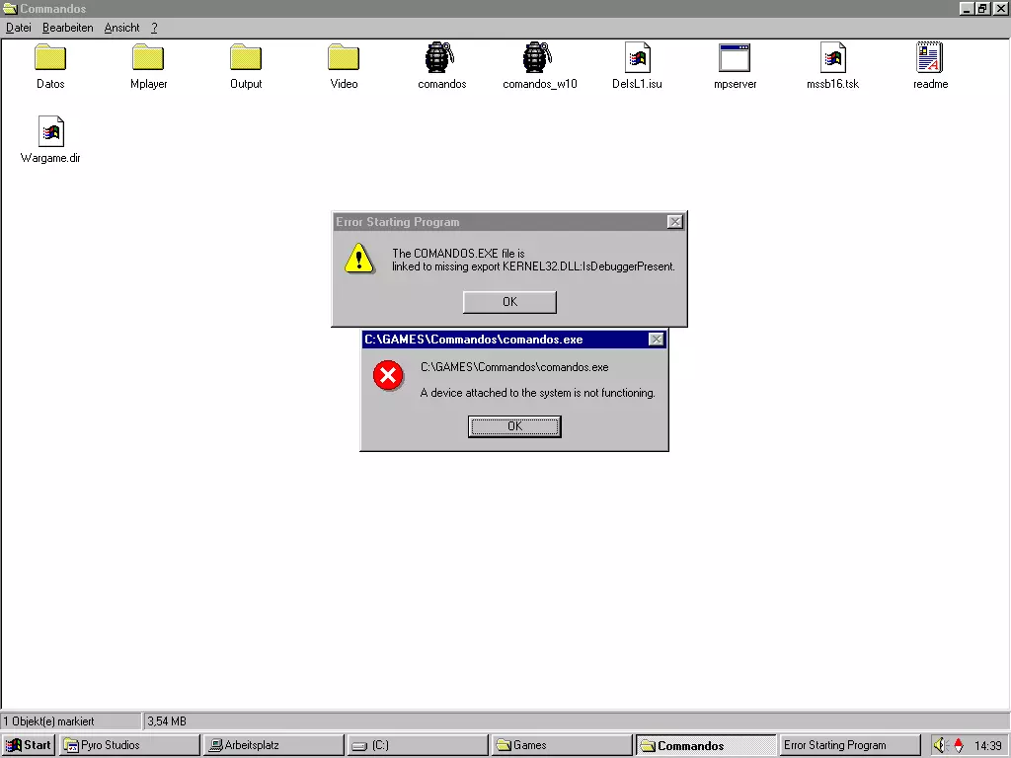Screen dimensions: 1011x758
Task: Select the Output folder icon
Action: pos(246,57)
